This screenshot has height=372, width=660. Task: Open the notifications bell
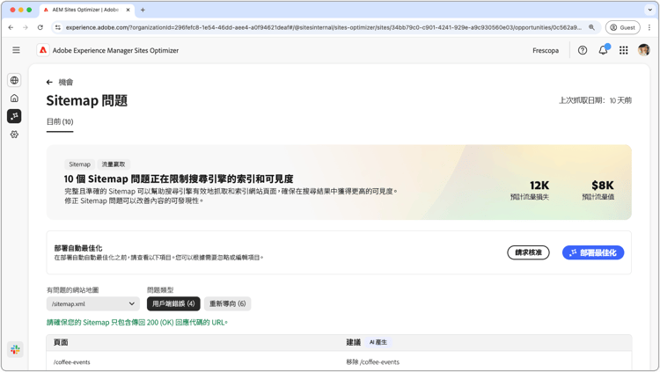603,50
